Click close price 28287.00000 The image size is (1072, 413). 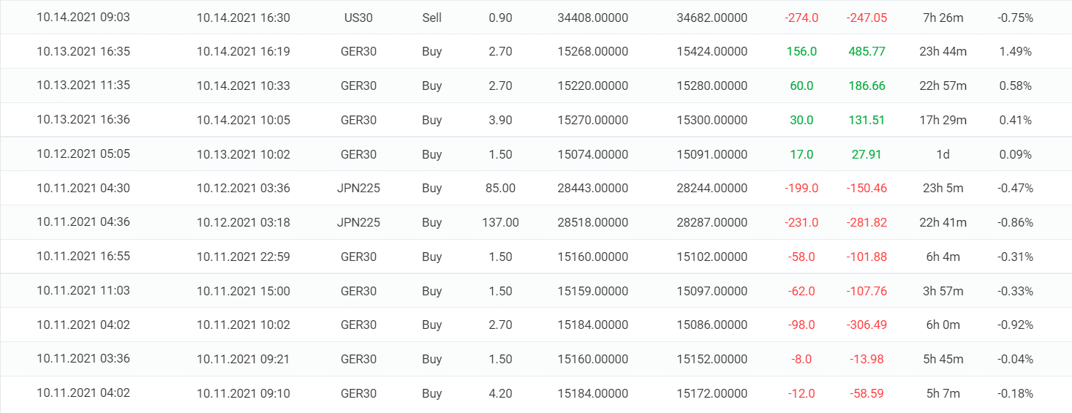tap(711, 222)
